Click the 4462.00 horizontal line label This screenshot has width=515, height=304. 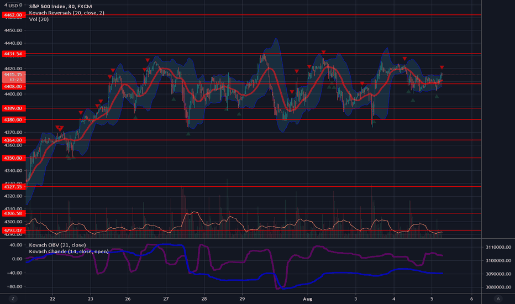[x=13, y=15]
